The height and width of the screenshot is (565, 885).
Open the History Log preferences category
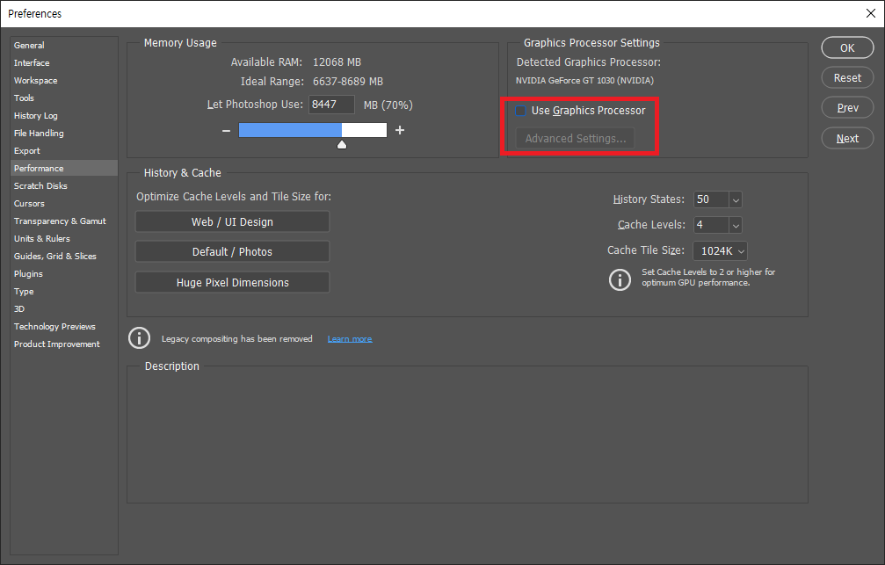coord(64,115)
